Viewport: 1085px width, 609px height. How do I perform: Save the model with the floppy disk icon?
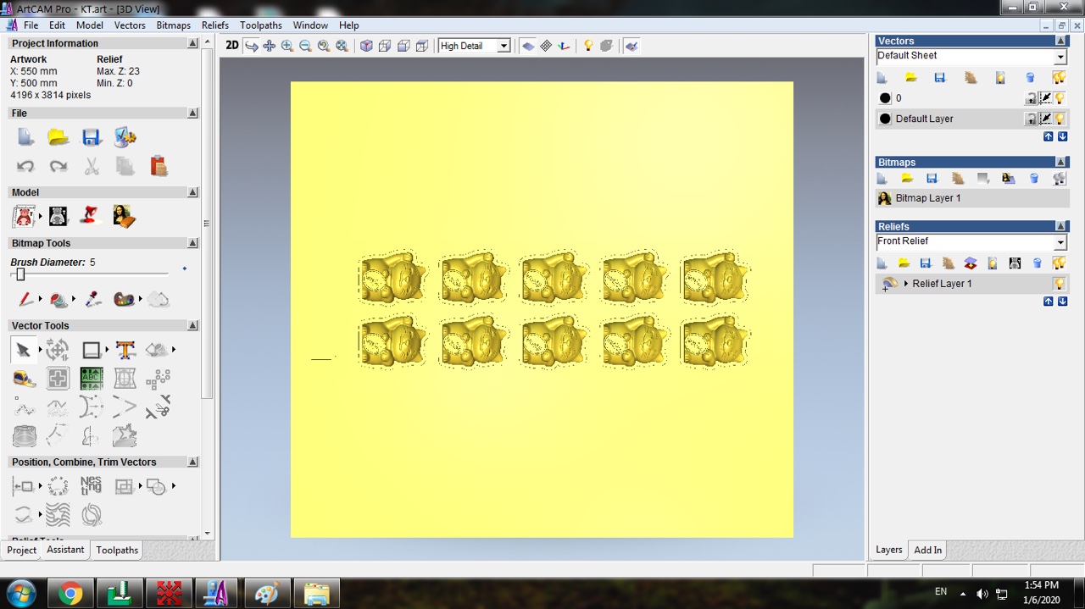tap(92, 137)
